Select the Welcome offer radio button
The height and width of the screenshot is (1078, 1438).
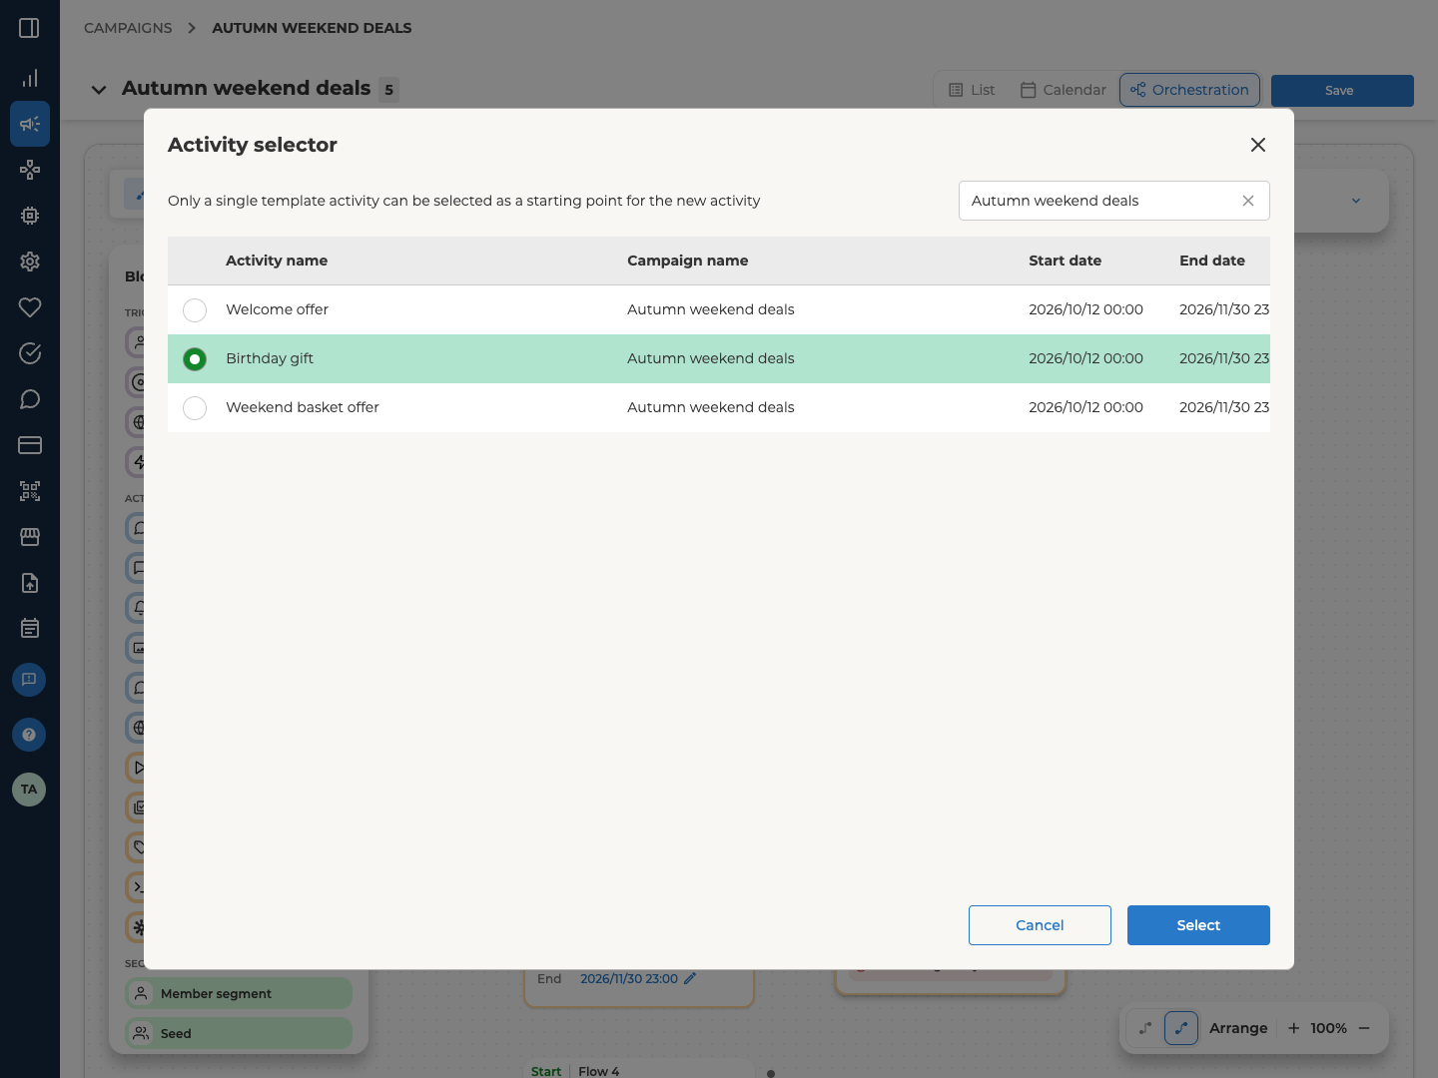195,310
